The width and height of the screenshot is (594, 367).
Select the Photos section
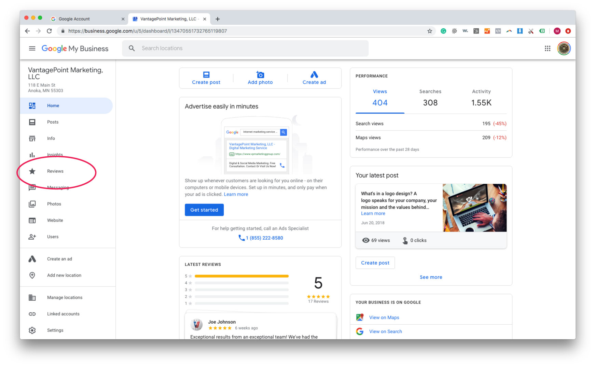(x=54, y=204)
